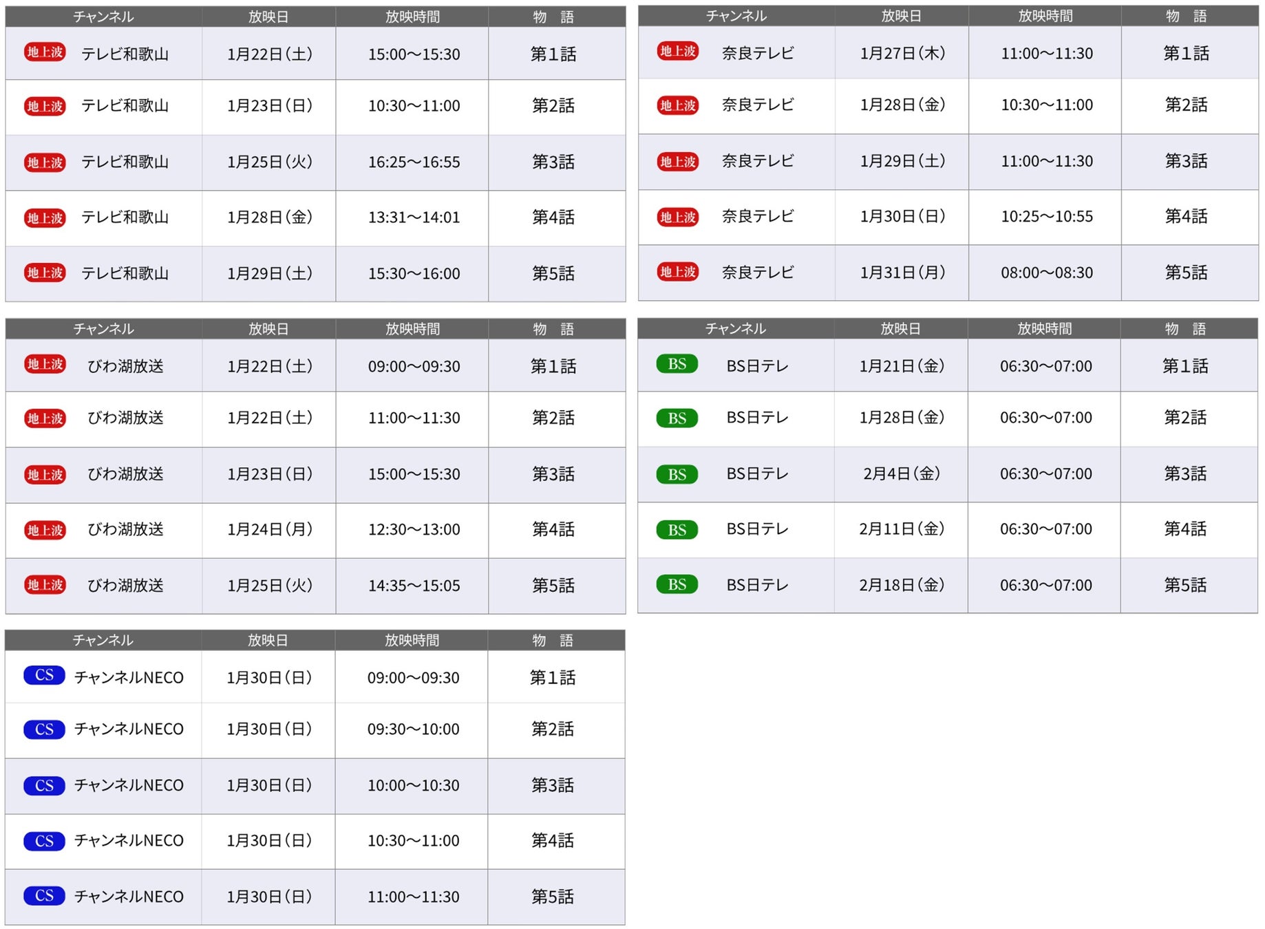The height and width of the screenshot is (929, 1265).
Task: Select the 地上波 badge beside テレビ和歌山 第3話
Action: click(x=45, y=162)
